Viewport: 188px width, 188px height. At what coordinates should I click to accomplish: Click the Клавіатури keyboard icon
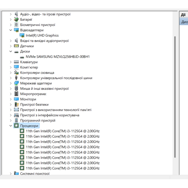(16, 62)
